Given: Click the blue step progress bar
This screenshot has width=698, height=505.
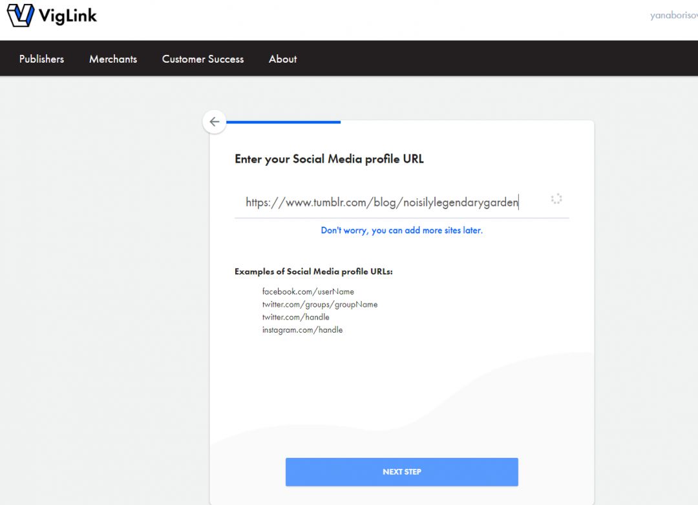Looking at the screenshot, I should click(283, 121).
